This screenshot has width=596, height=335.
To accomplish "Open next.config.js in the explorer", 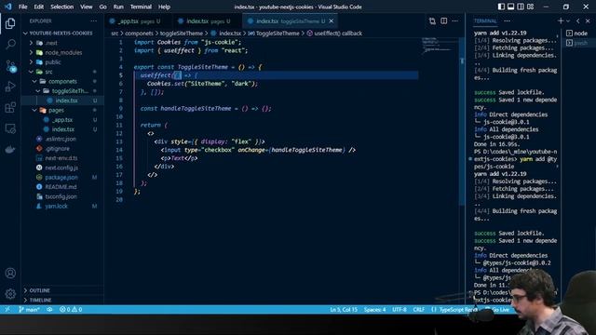I will [61, 167].
